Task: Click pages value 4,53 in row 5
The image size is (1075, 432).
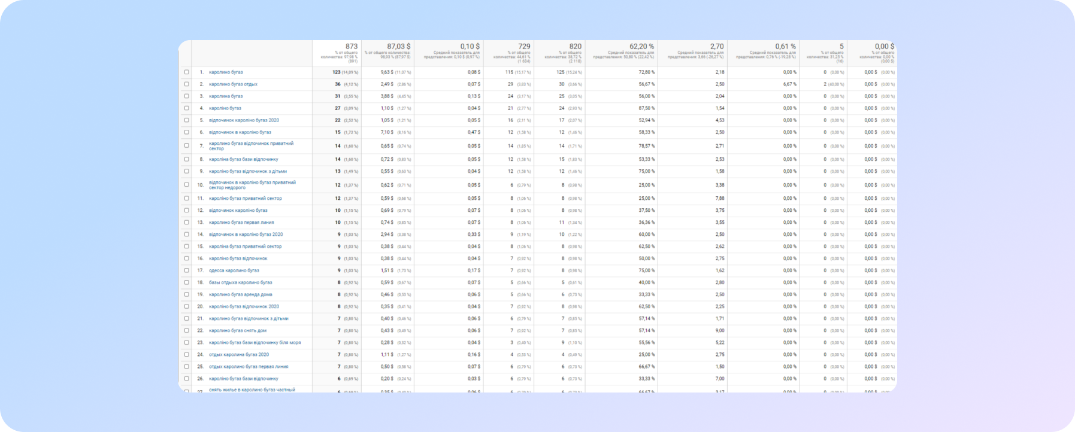Action: pyautogui.click(x=720, y=120)
